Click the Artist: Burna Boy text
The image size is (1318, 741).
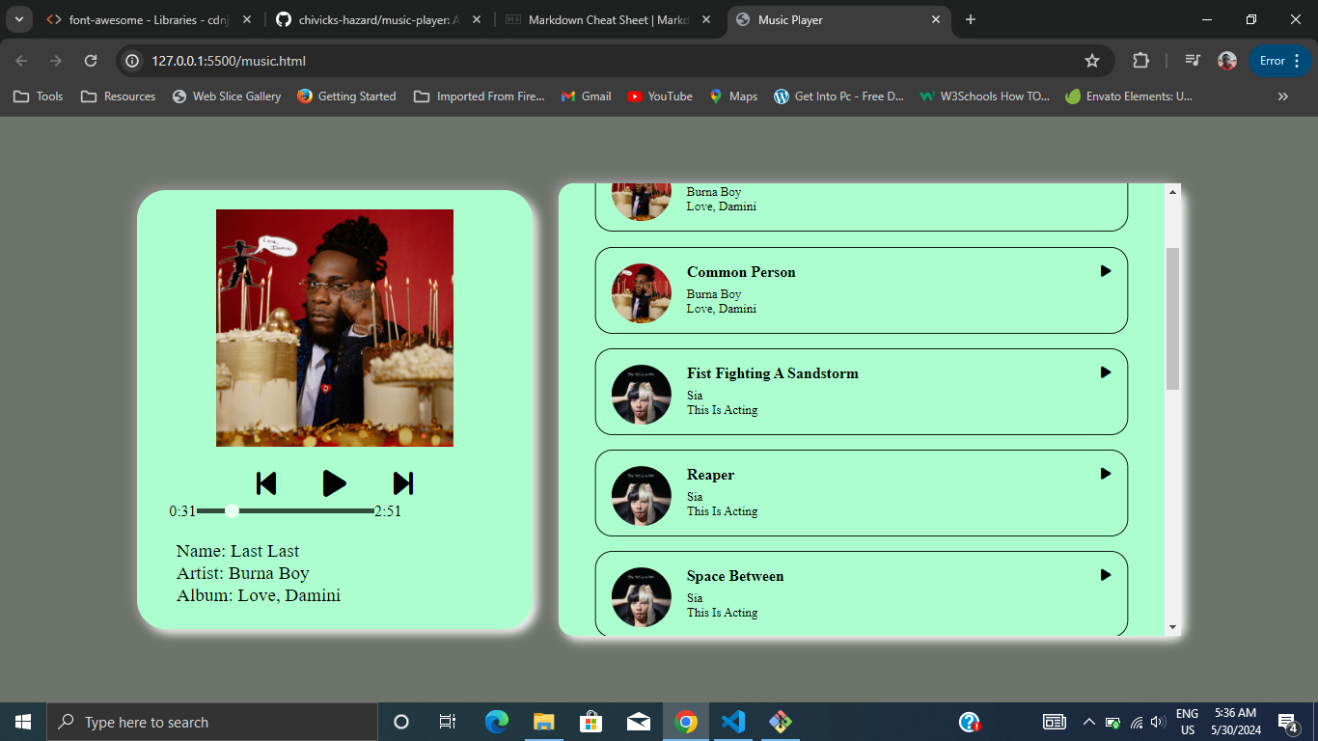pyautogui.click(x=243, y=573)
